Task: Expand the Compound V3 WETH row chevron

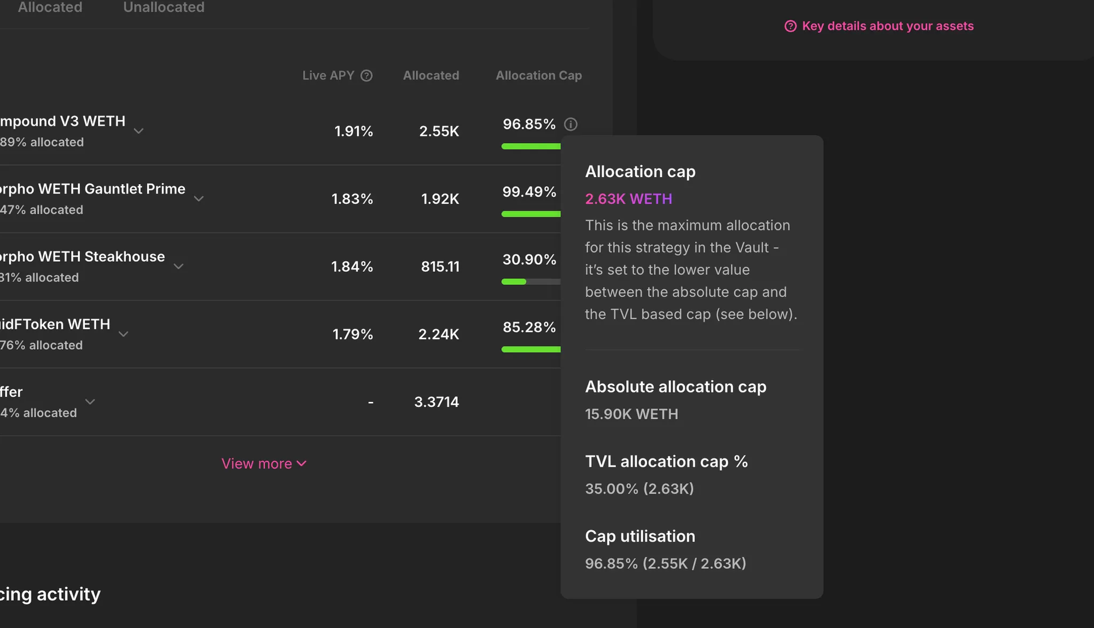Action: pos(138,131)
